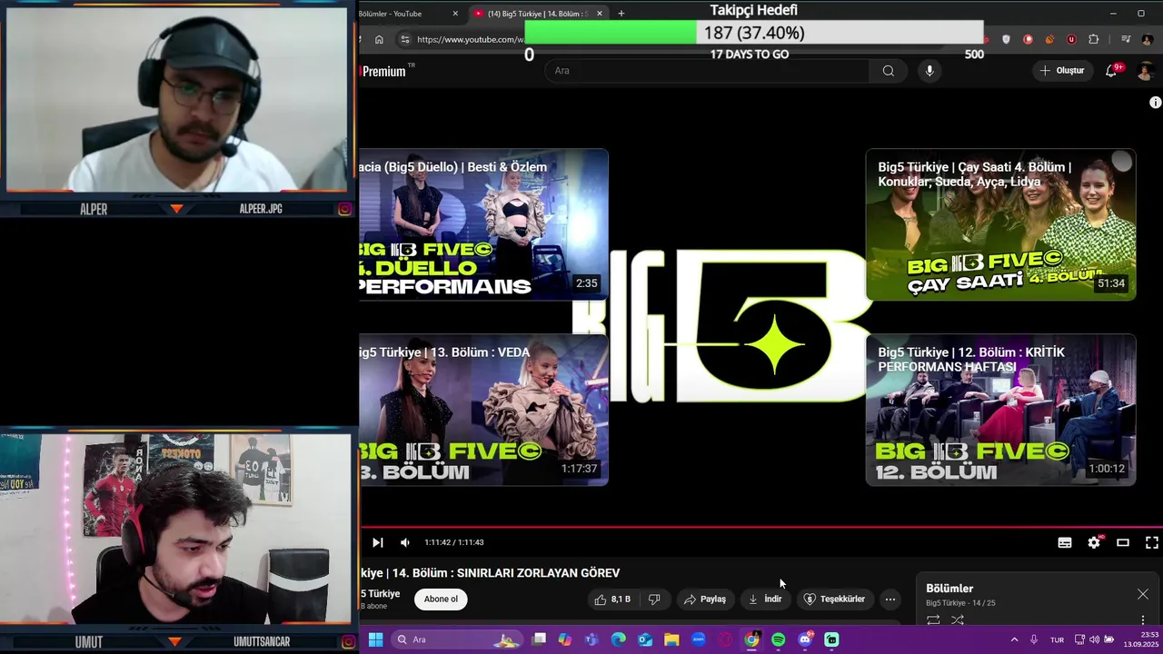This screenshot has width=1163, height=654.
Task: Click the search magnifier button
Action: click(888, 71)
